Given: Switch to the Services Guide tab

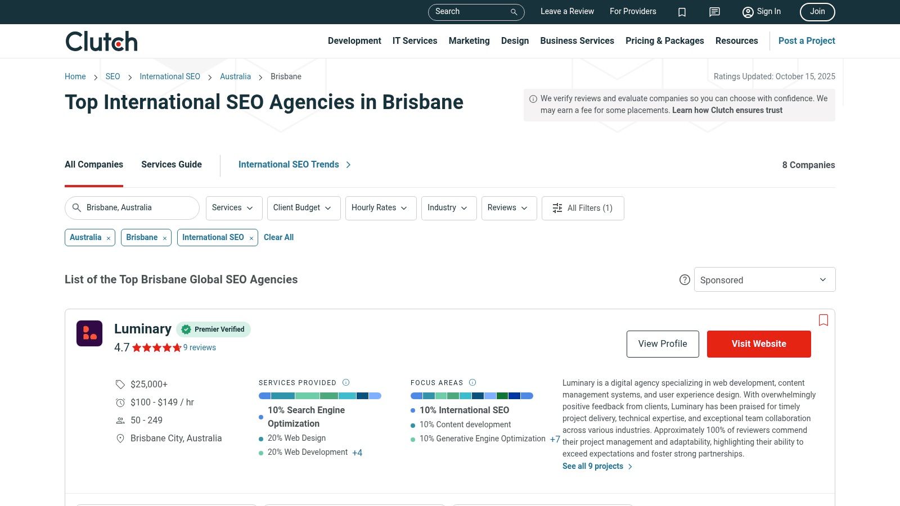Looking at the screenshot, I should coord(172,165).
